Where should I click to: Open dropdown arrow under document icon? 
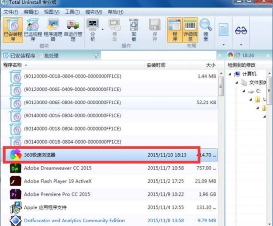[224, 45]
